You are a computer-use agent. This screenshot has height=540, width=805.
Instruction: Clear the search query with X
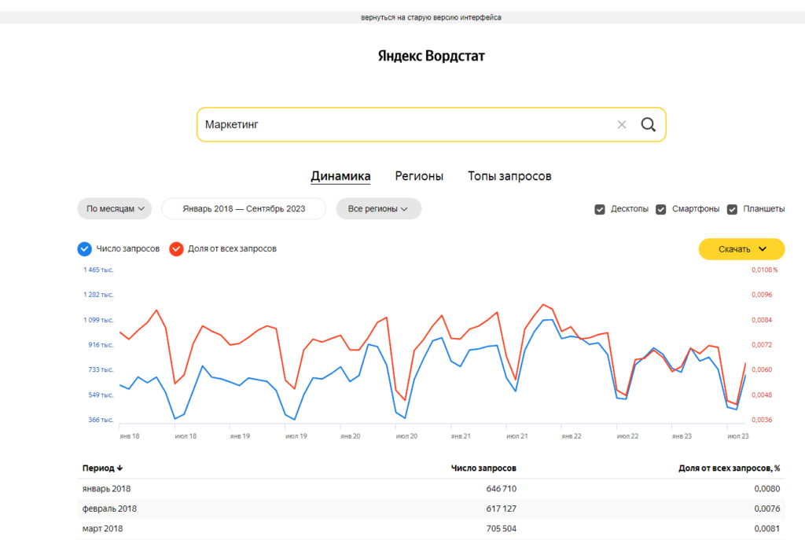click(x=621, y=125)
